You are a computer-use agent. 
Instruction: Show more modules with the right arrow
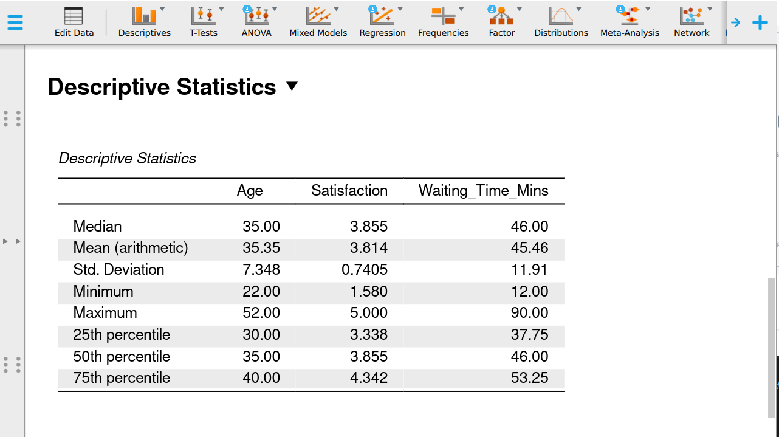[736, 23]
